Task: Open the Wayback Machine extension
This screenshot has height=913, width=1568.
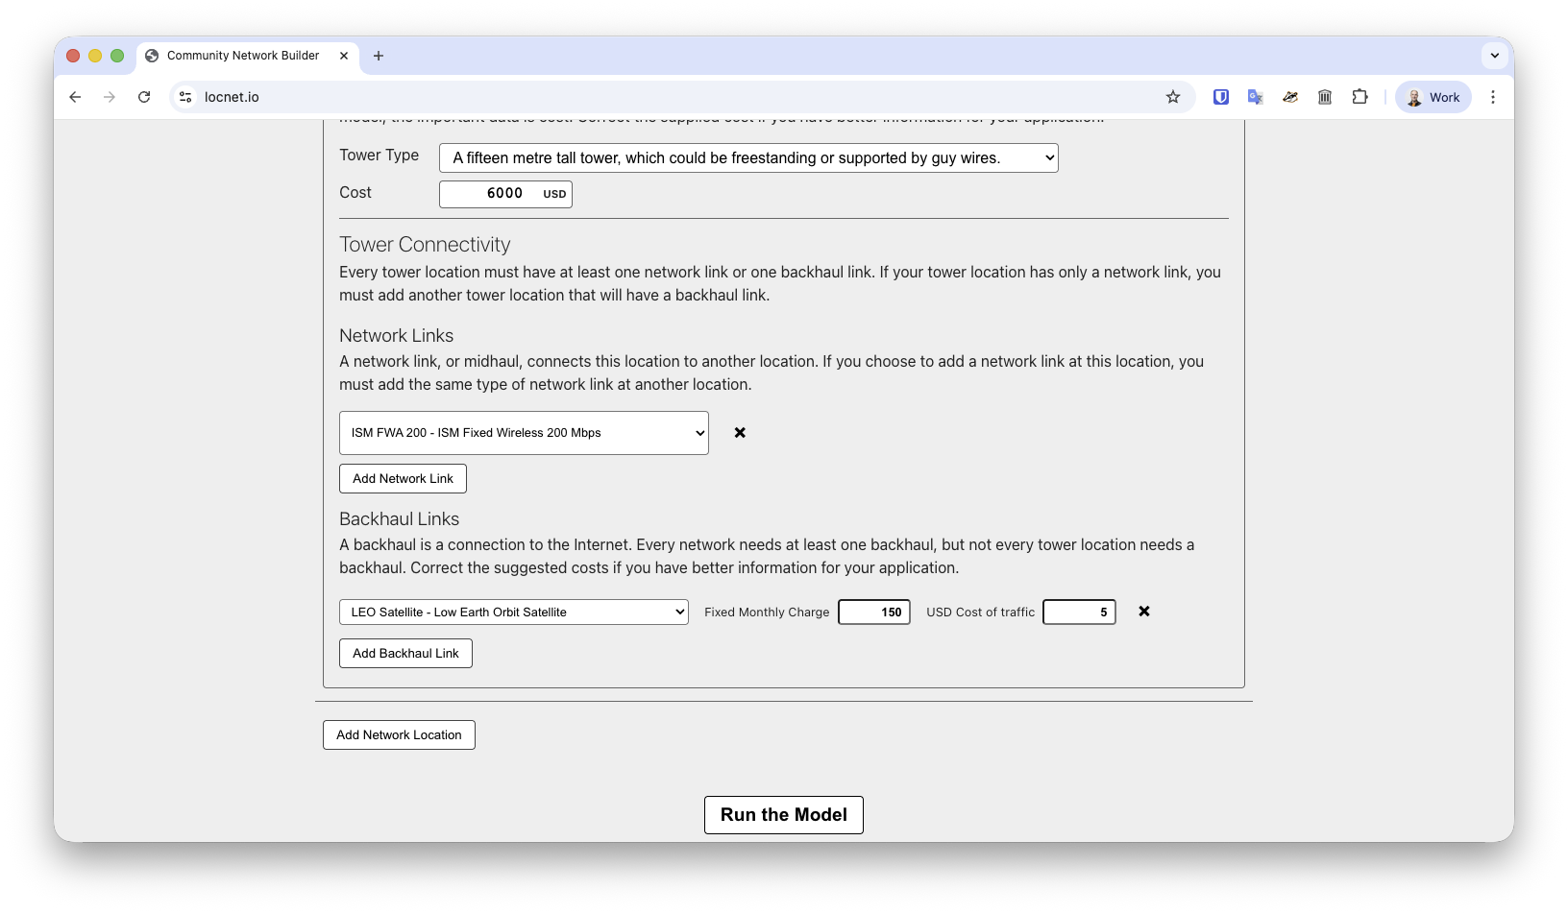Action: (x=1324, y=96)
